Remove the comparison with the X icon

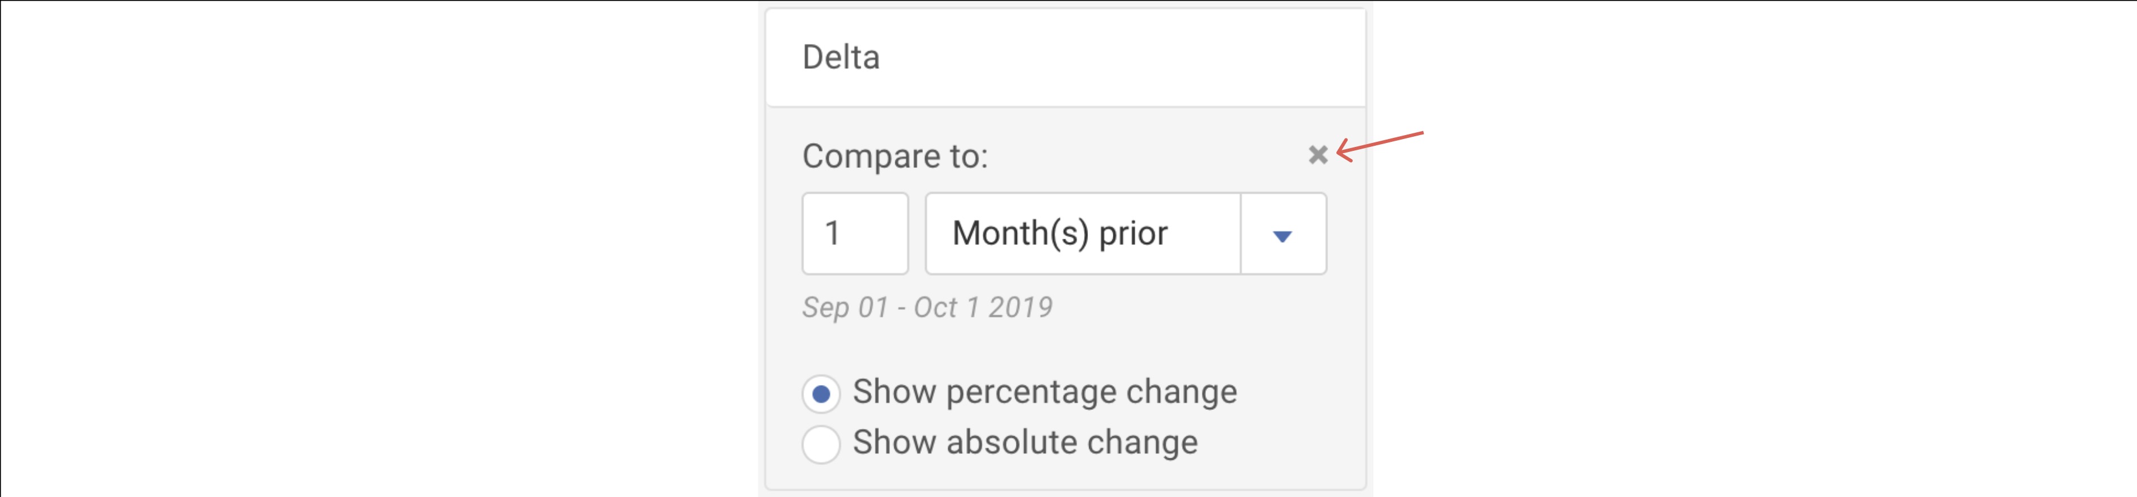[x=1317, y=155]
